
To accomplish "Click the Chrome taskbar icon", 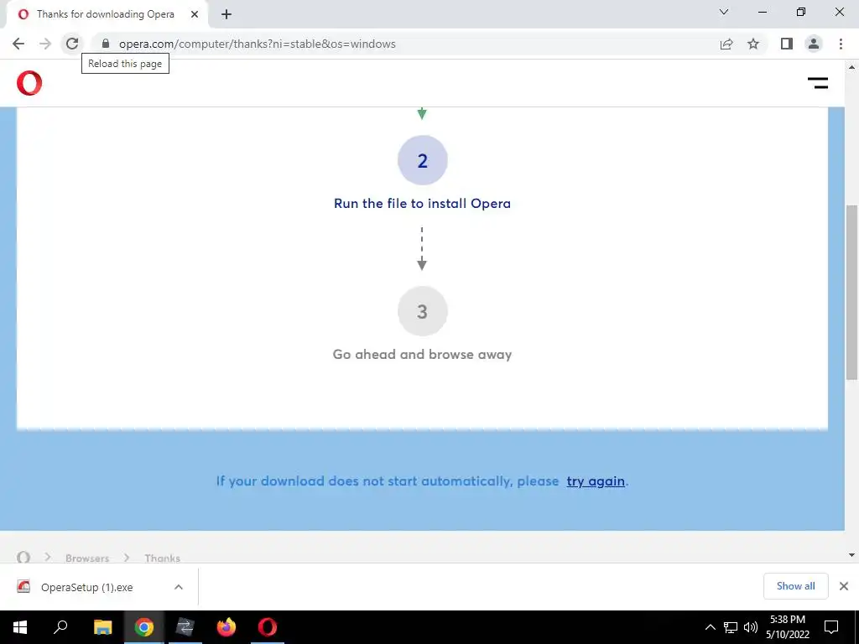I will tap(144, 627).
